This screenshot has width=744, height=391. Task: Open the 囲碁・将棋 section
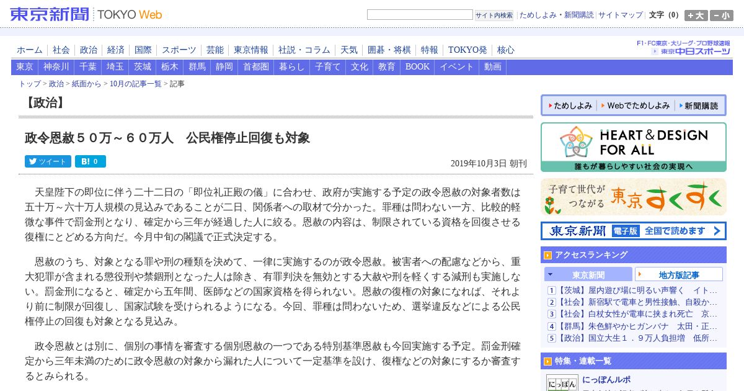click(x=389, y=50)
